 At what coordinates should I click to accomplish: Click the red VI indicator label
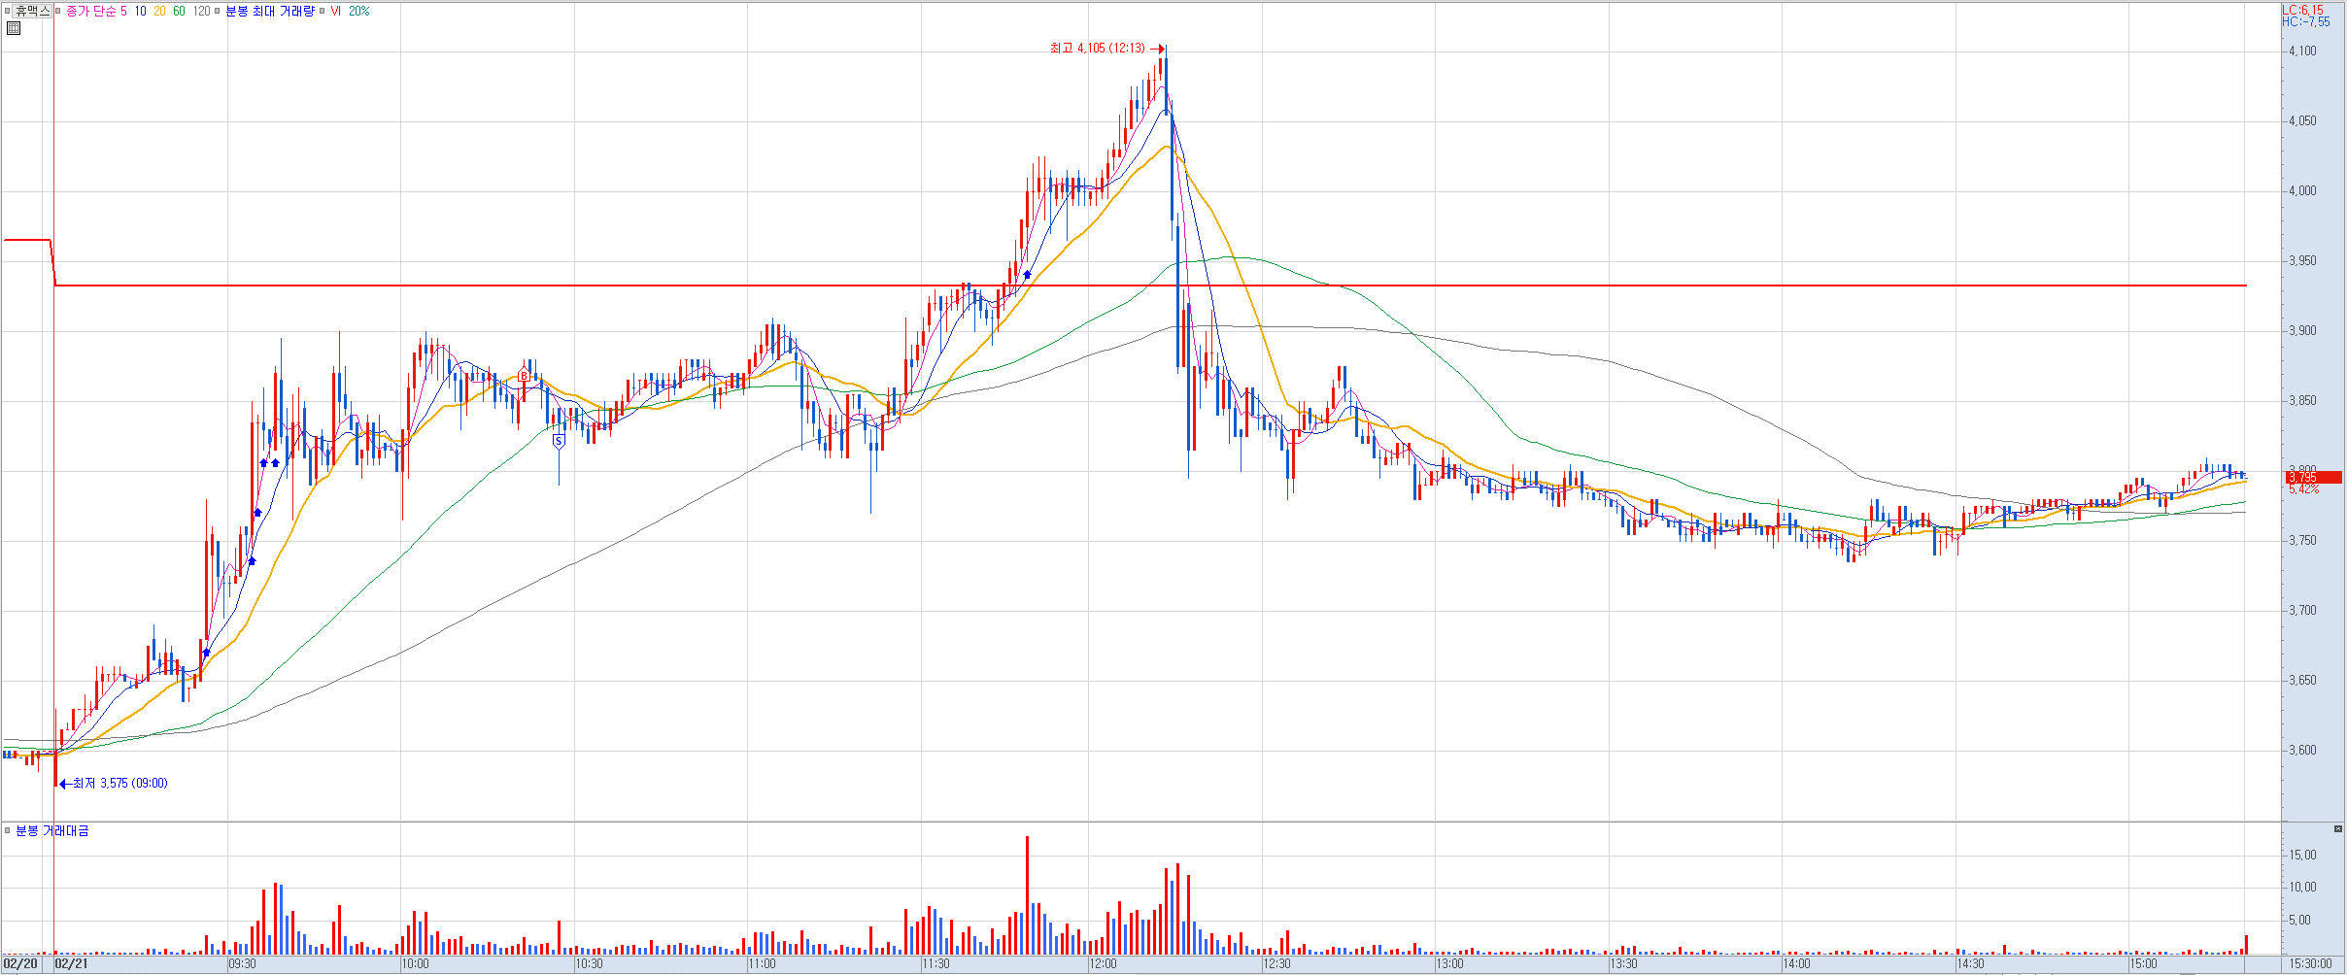coord(335,11)
